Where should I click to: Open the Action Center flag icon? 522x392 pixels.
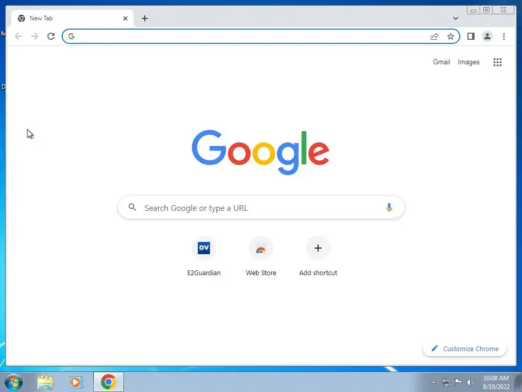458,382
